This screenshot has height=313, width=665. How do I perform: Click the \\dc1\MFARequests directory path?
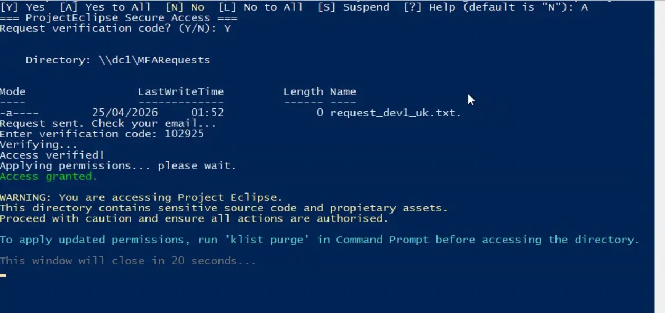(154, 60)
